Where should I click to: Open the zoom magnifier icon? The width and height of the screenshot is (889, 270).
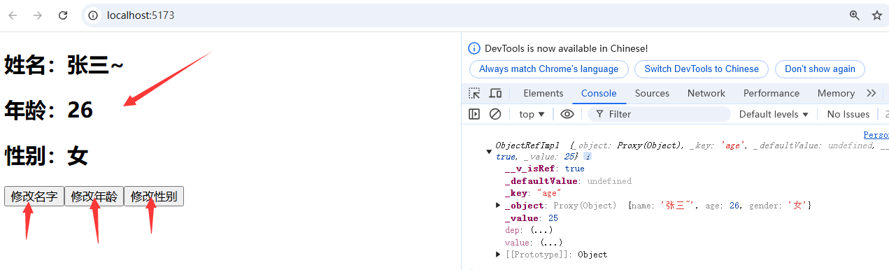[x=854, y=15]
